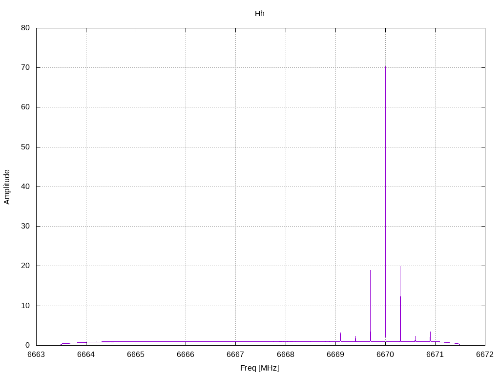Click the "Amplitude" y-axis label
This screenshot has height=375, width=500.
pyautogui.click(x=7, y=187)
